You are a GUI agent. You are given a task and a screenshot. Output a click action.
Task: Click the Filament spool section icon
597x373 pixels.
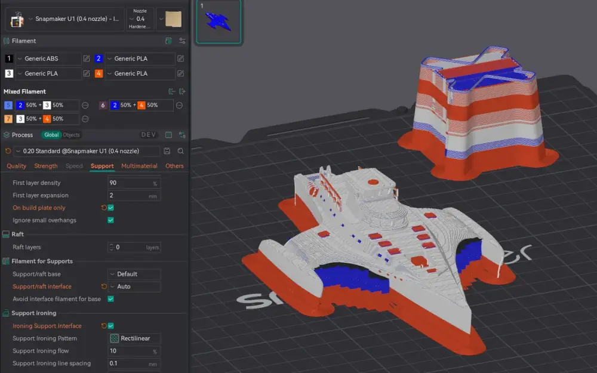[x=6, y=41]
